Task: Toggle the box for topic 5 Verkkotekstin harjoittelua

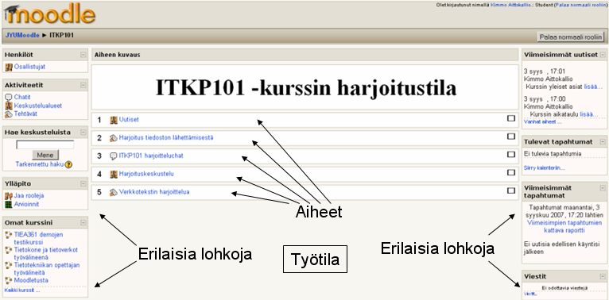Action: click(x=511, y=190)
